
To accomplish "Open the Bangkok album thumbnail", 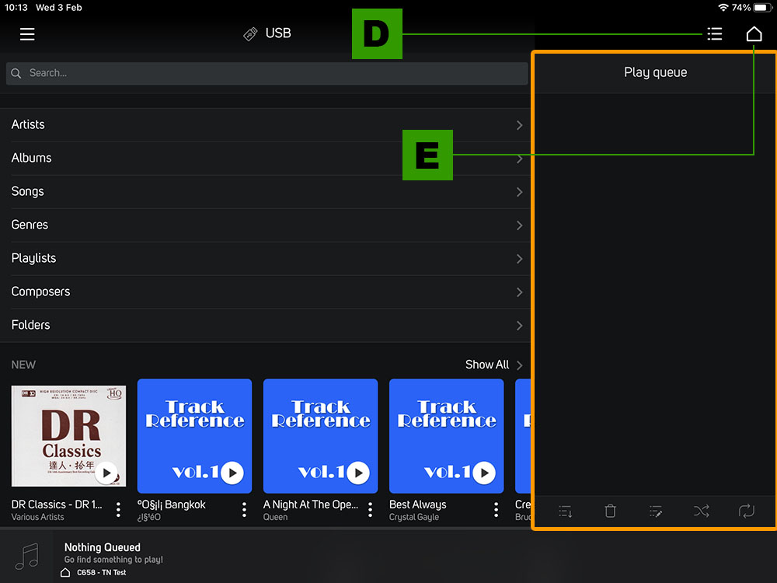I will [194, 435].
